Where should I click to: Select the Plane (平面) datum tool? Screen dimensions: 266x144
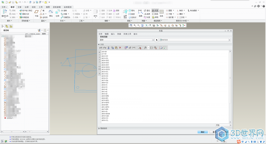tap(37, 13)
